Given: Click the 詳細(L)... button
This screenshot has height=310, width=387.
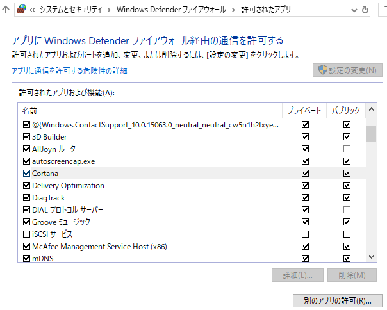Looking at the screenshot, I should coord(297,275).
